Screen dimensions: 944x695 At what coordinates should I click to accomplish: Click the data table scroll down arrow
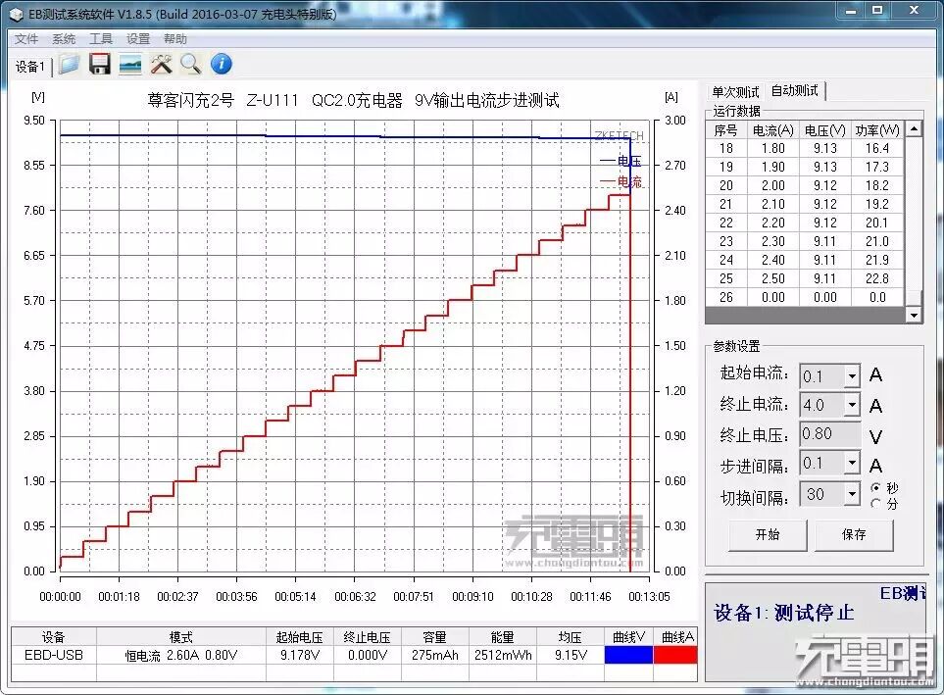click(x=914, y=315)
